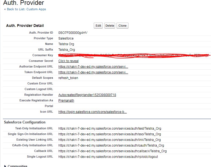
Task: Open the Icon URL link
Action: coord(92,112)
